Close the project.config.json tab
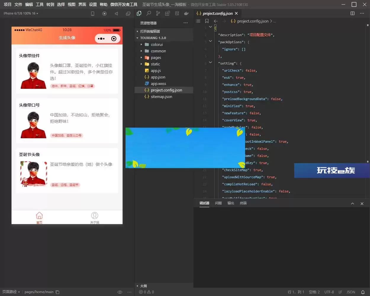Image resolution: width=370 pixels, height=296 pixels. 236,13
